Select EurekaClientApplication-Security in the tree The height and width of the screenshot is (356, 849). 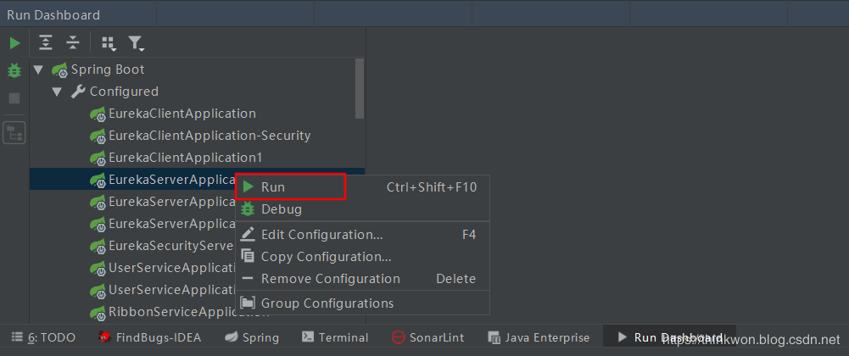[209, 136]
